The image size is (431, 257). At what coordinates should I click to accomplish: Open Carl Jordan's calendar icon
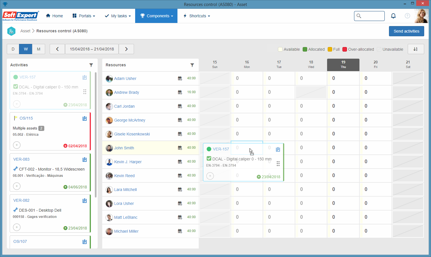tap(180, 106)
